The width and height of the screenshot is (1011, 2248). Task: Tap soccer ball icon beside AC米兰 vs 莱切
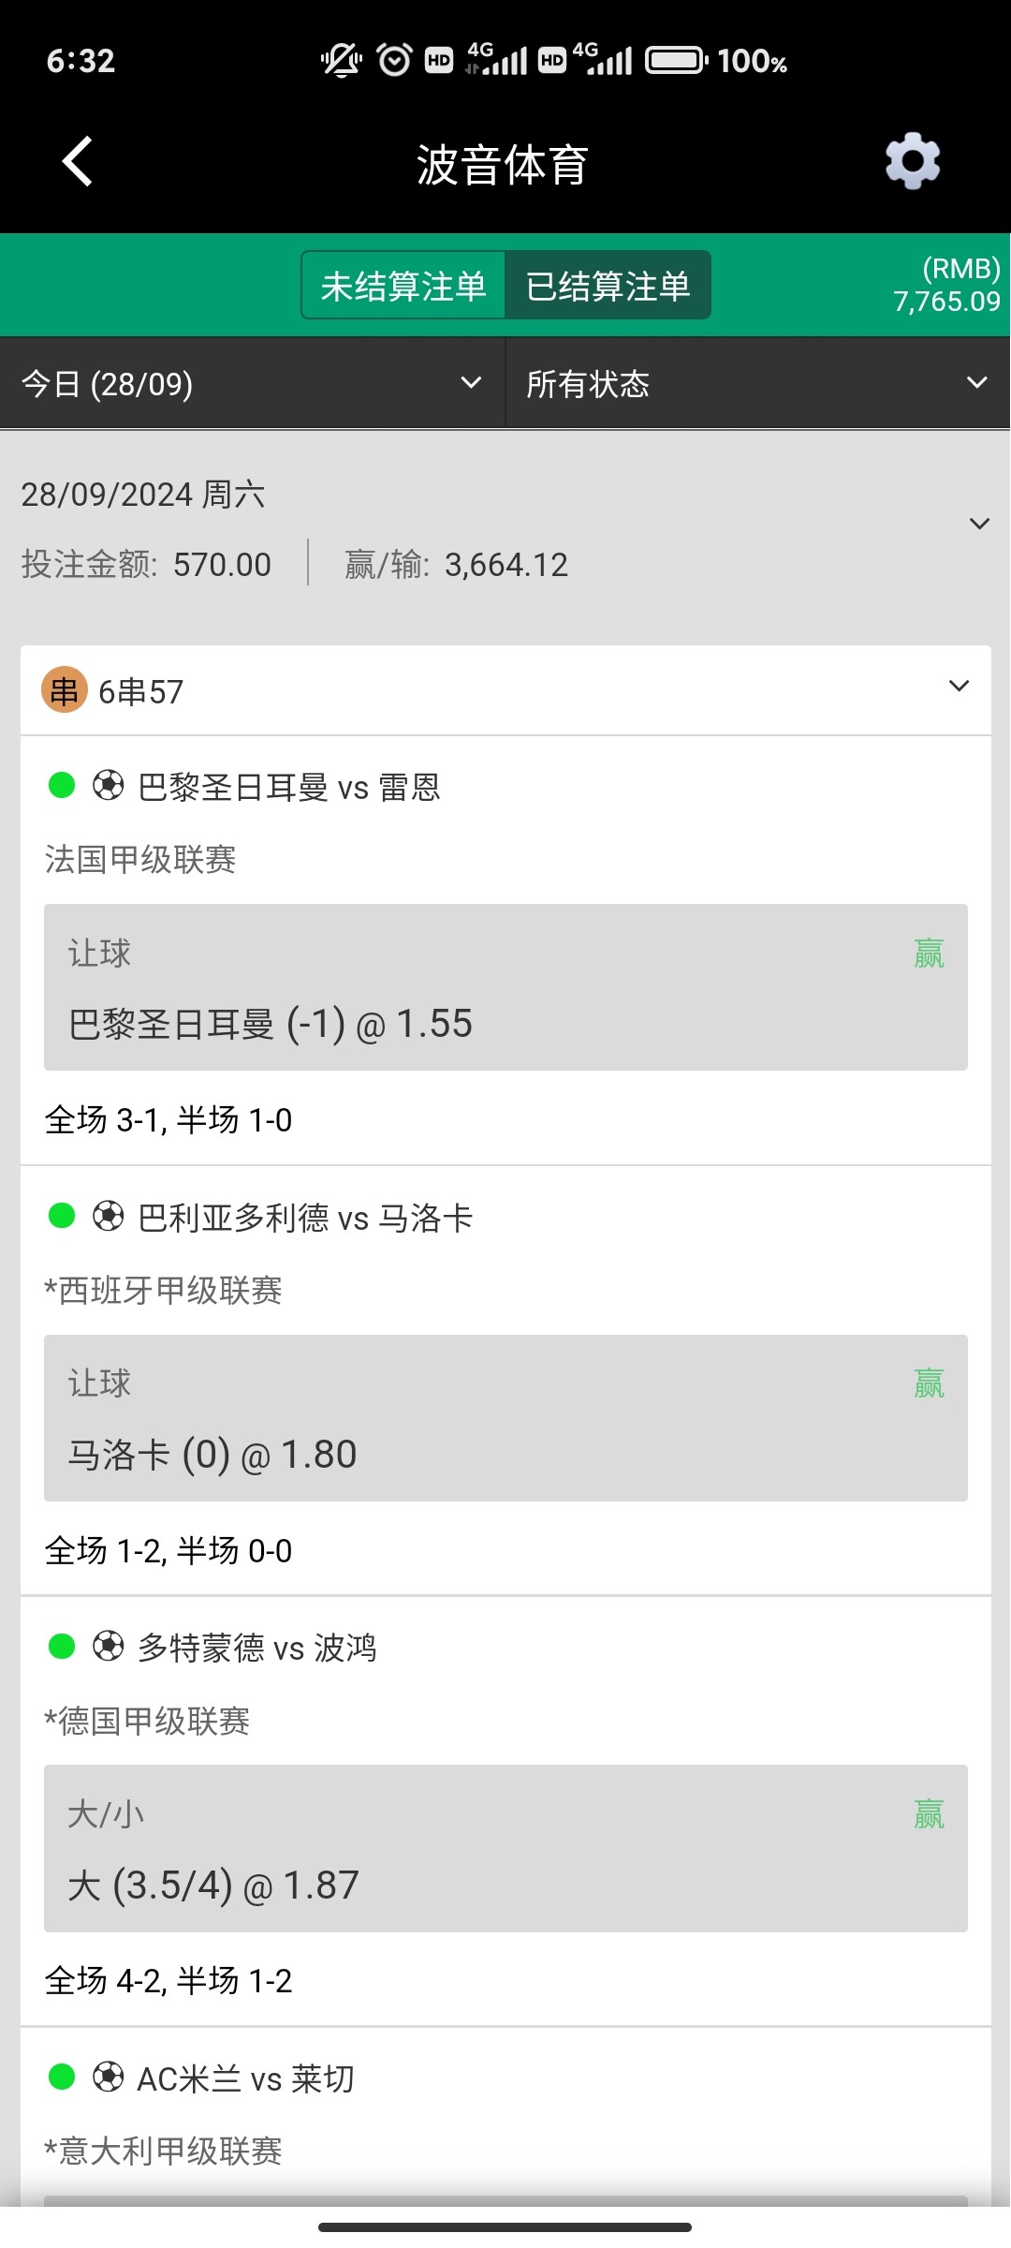click(x=108, y=2078)
